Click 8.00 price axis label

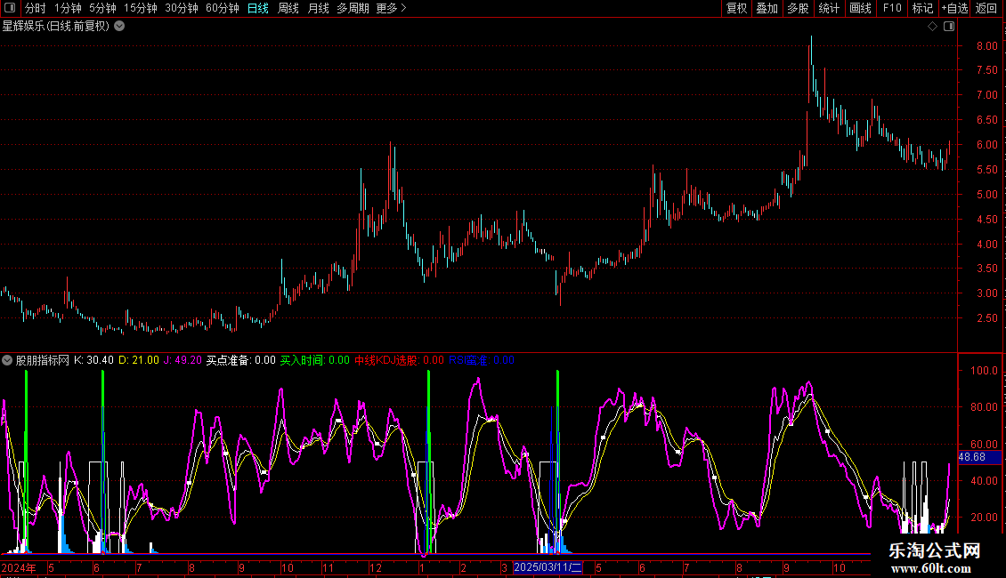(986, 45)
